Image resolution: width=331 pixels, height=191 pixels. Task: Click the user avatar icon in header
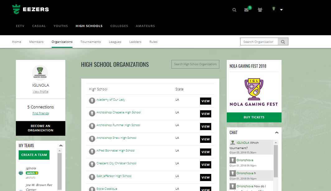(x=274, y=9)
